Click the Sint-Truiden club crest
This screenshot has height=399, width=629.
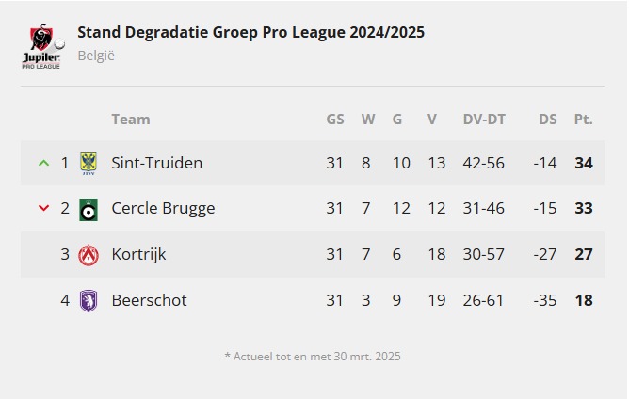(89, 163)
